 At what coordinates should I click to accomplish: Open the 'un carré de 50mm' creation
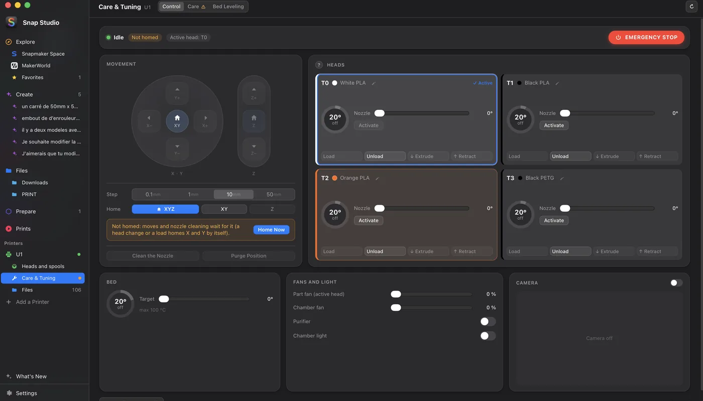[50, 106]
